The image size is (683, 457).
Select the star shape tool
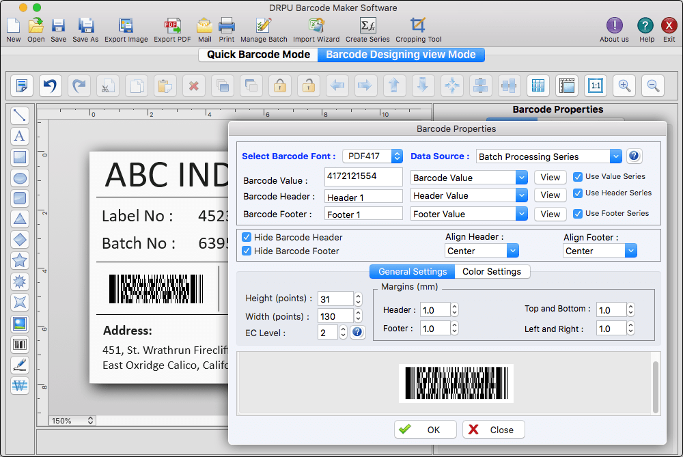20,260
